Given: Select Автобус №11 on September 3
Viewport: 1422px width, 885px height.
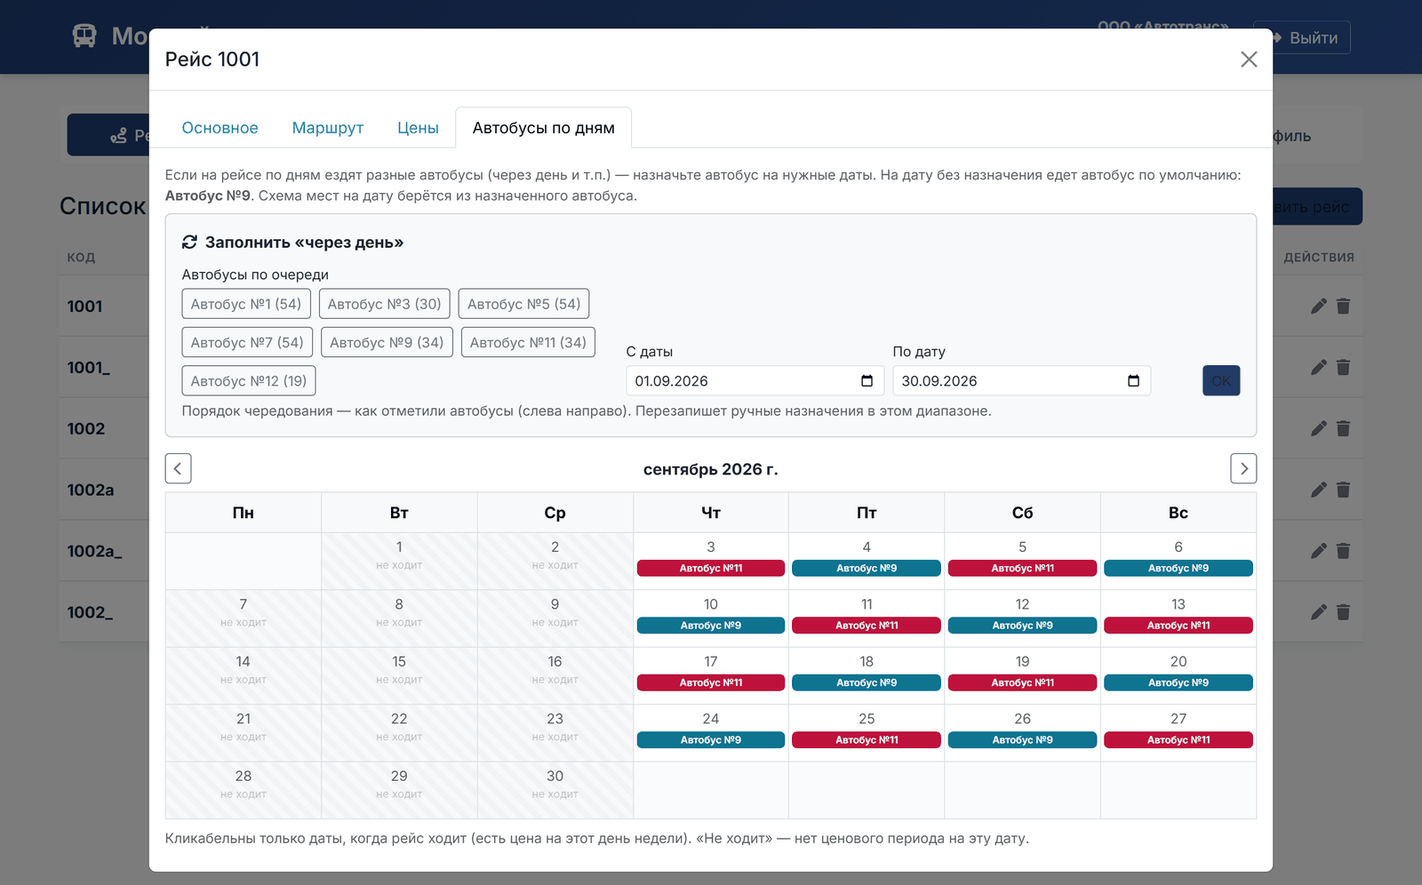Looking at the screenshot, I should coord(711,569).
